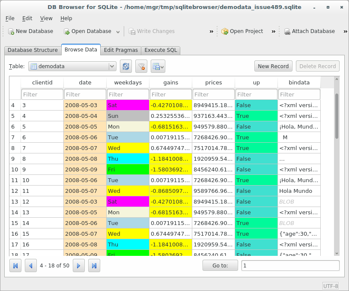349x291 pixels.
Task: Click the up filter field
Action: (x=256, y=94)
